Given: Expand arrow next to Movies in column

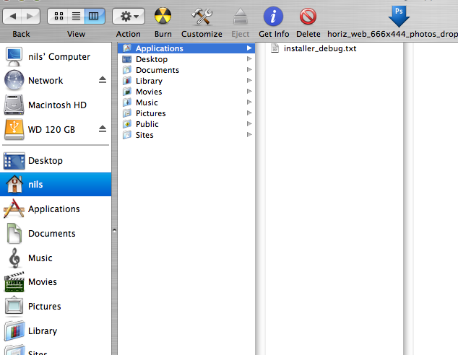Looking at the screenshot, I should pos(249,92).
